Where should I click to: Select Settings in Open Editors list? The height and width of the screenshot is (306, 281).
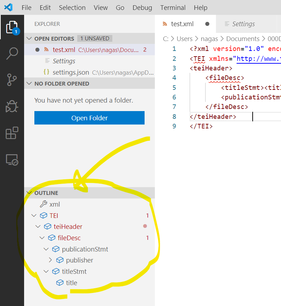point(89,61)
